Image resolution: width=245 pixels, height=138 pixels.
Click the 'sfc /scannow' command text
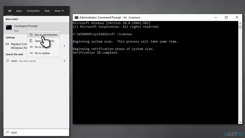[121, 34]
